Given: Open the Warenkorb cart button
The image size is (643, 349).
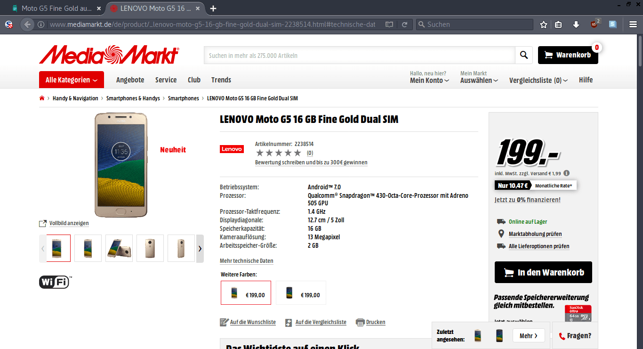Looking at the screenshot, I should click(568, 55).
